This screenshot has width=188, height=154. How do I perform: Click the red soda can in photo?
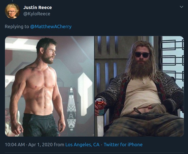point(100,107)
